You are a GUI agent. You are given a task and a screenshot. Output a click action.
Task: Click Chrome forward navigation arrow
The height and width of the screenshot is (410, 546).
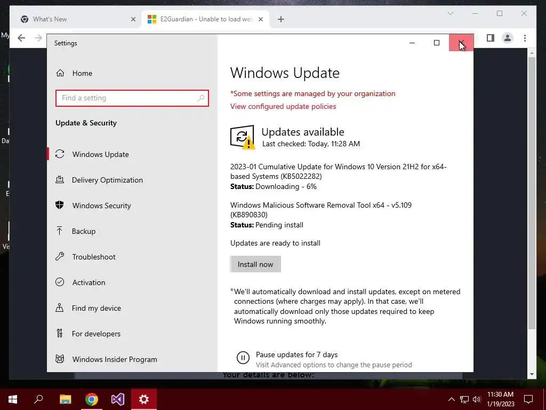[38, 38]
